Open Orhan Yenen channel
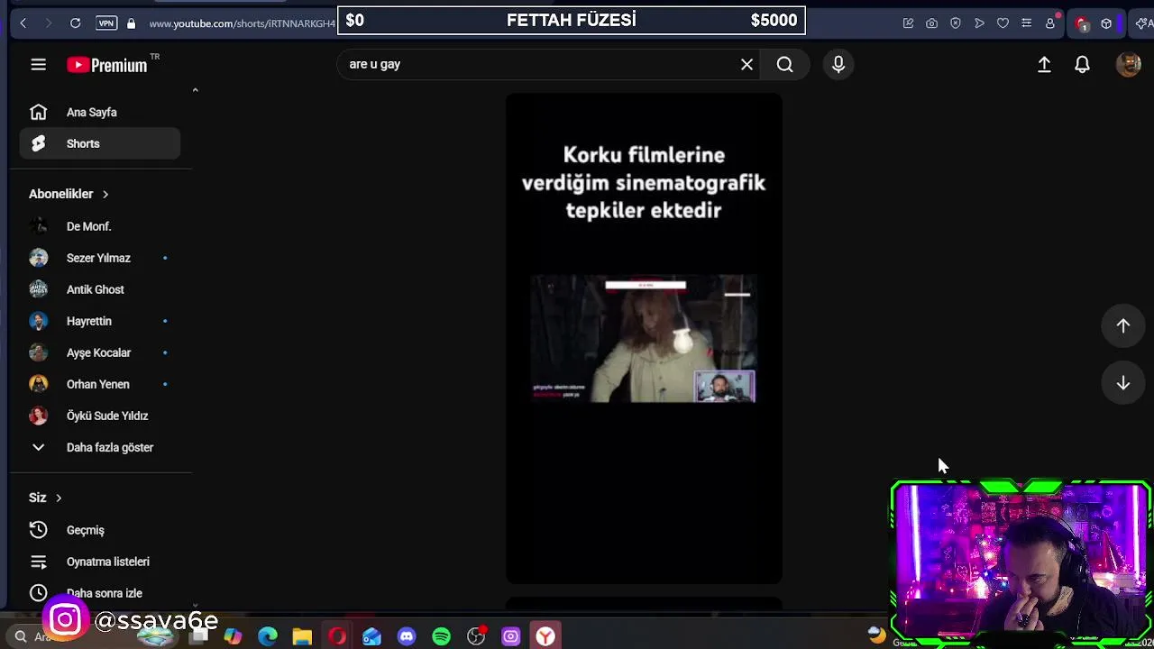The height and width of the screenshot is (649, 1154). 99,384
